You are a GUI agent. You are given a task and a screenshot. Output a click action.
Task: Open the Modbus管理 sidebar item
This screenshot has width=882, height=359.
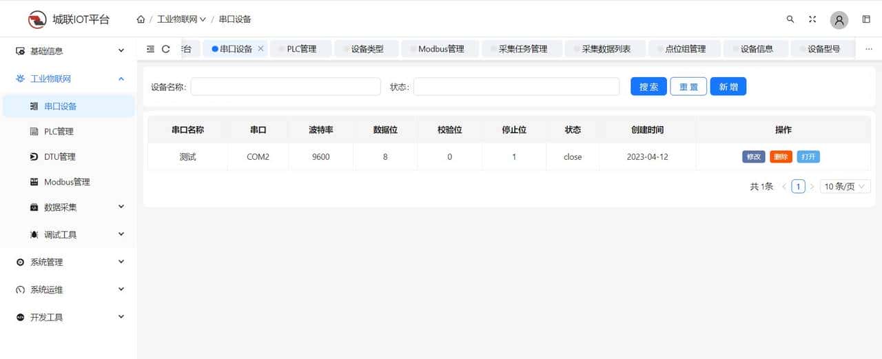coord(69,182)
